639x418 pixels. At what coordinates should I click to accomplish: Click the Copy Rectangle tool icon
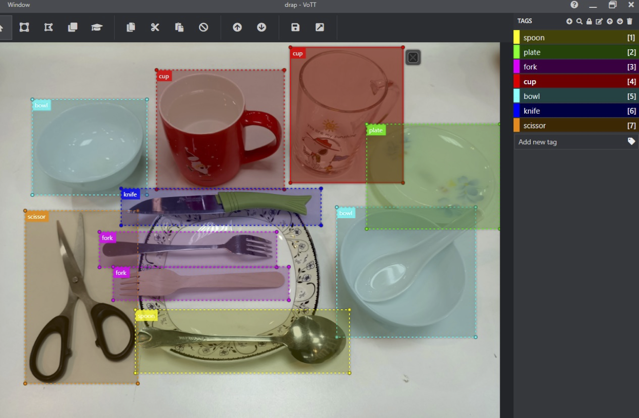pos(73,28)
